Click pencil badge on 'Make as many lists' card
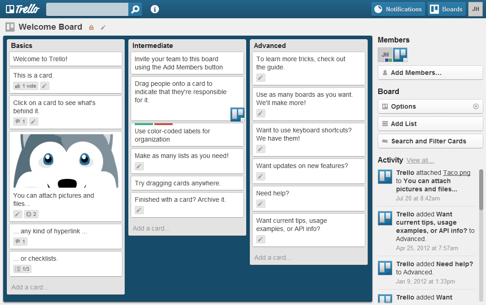 pyautogui.click(x=139, y=167)
